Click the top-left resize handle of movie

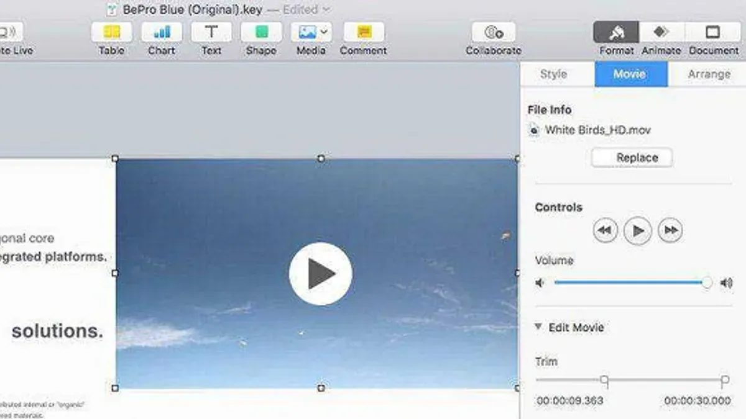tap(115, 159)
